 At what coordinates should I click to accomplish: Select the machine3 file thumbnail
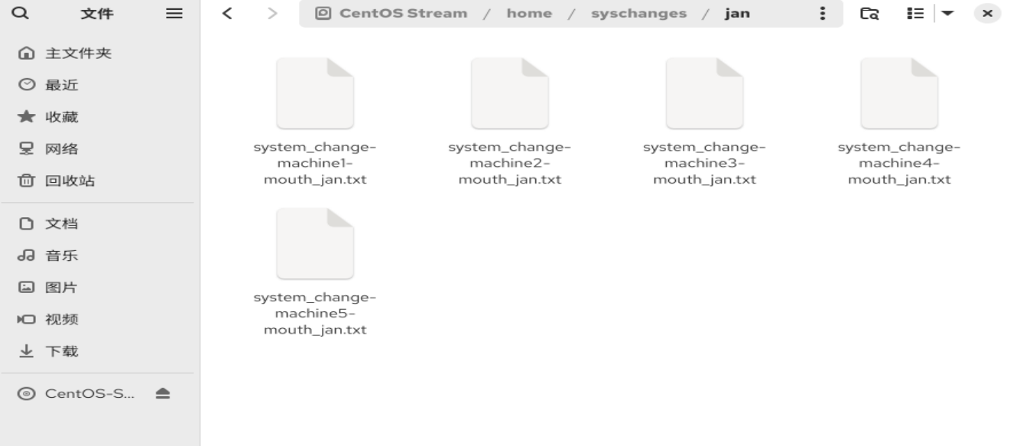point(705,93)
